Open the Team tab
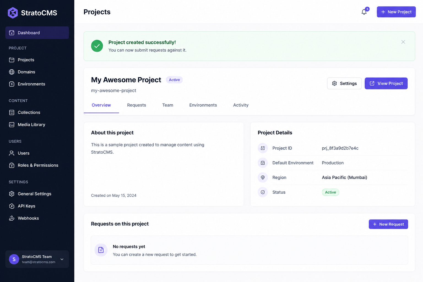Screen dimensions: 423x282 coord(168,105)
